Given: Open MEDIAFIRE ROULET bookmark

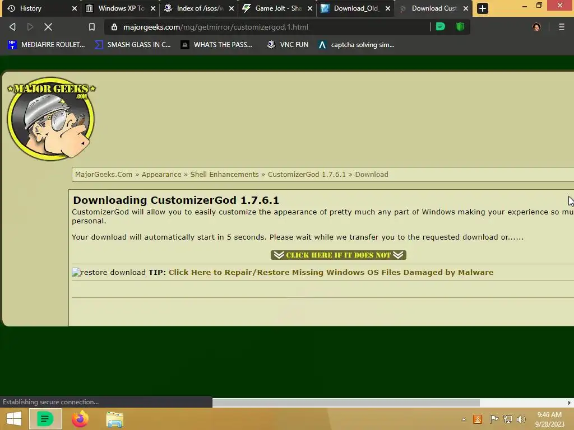Looking at the screenshot, I should 46,45.
